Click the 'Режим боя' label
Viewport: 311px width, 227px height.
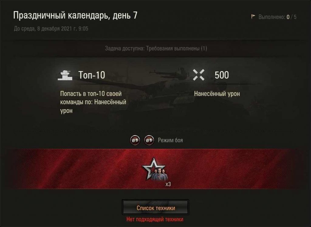[x=170, y=140]
